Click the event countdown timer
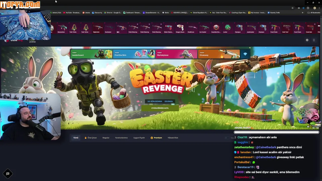 pyautogui.click(x=160, y=101)
